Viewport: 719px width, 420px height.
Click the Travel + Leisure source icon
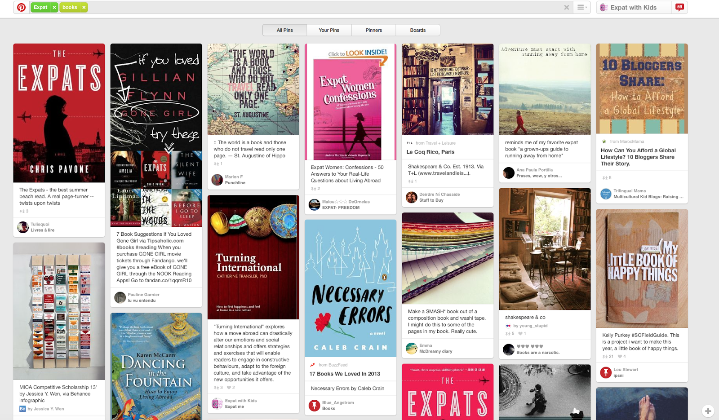pyautogui.click(x=409, y=143)
